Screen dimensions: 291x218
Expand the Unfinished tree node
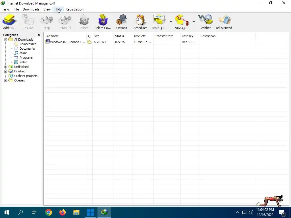click(x=6, y=67)
